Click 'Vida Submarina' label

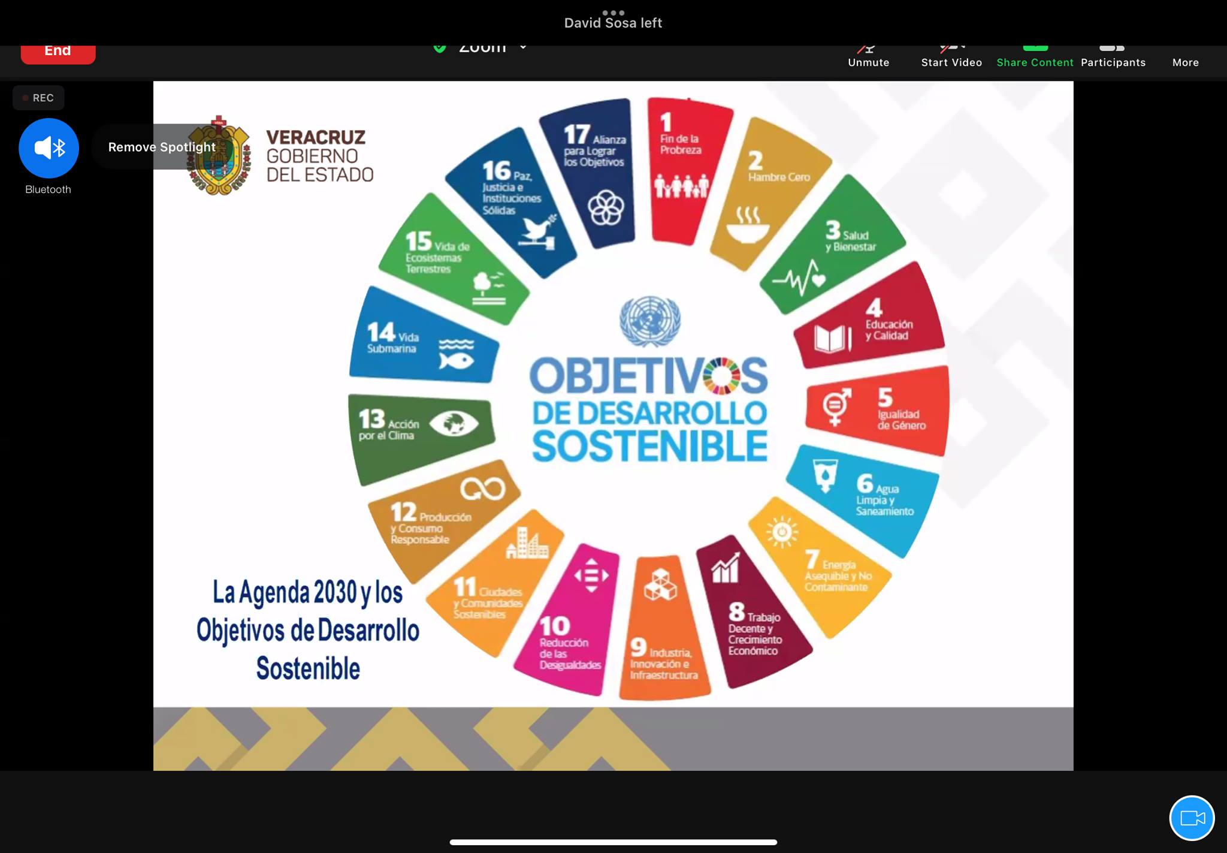(x=393, y=342)
